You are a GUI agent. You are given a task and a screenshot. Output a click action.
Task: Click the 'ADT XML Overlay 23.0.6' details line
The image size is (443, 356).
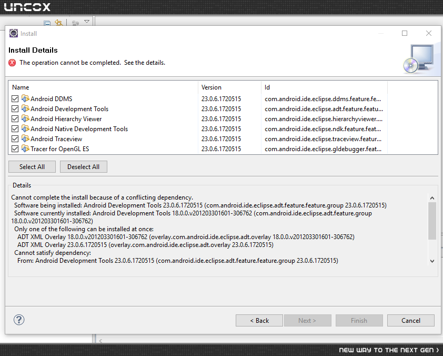[145, 244]
